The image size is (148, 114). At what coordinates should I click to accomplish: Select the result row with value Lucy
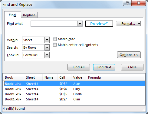tap(74, 89)
